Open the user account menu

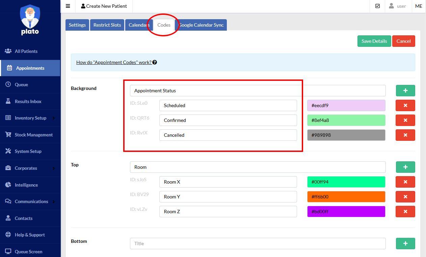(398, 6)
